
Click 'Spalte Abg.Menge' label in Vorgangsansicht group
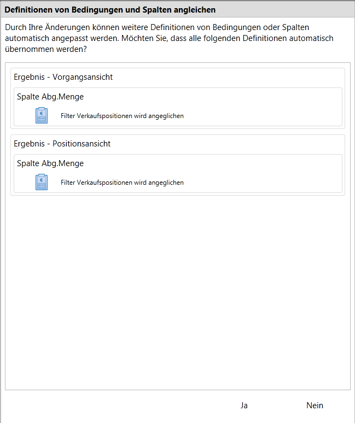pos(50,97)
